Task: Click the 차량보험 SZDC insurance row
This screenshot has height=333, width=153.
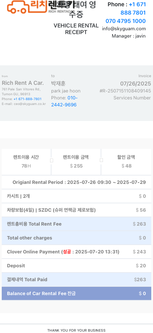Action: click(x=76, y=210)
